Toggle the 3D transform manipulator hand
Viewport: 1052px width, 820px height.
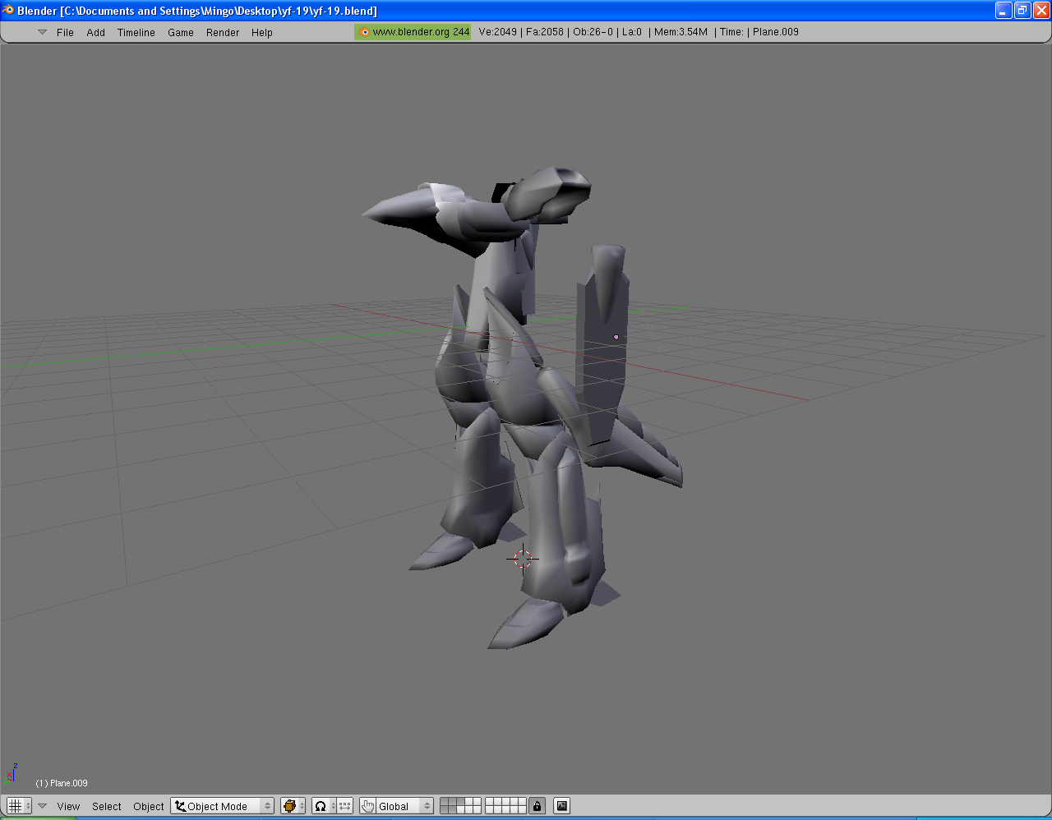(367, 806)
